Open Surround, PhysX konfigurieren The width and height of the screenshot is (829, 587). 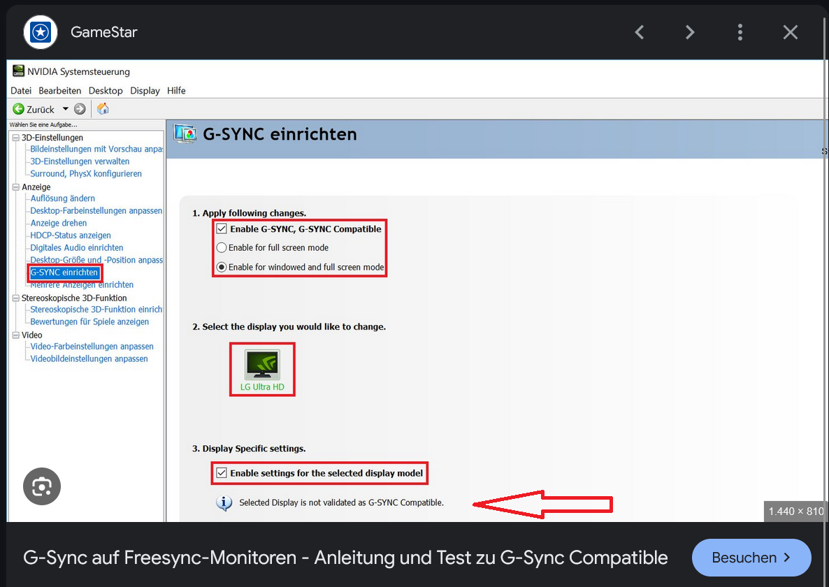point(86,173)
